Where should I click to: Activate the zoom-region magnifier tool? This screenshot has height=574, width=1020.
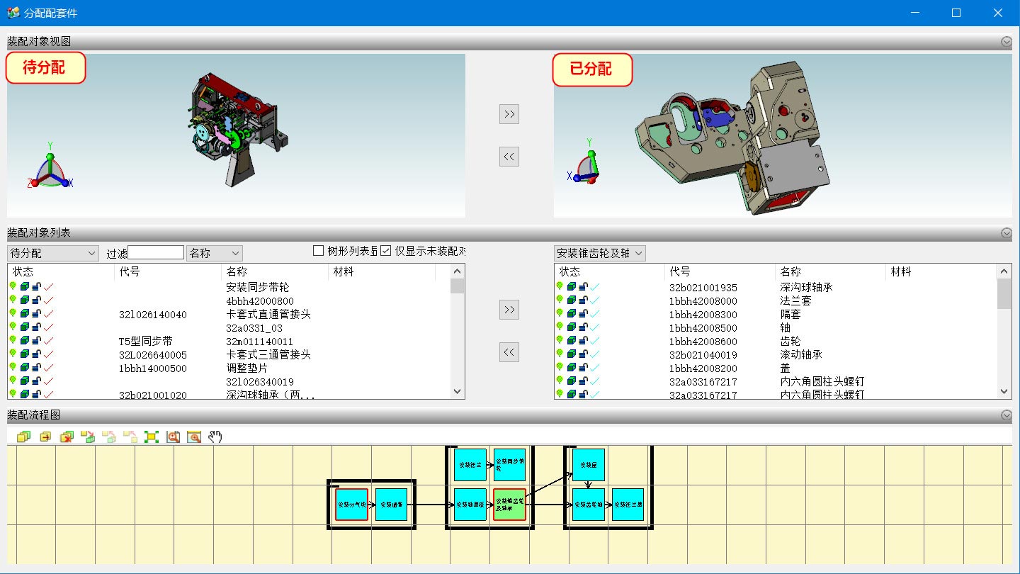[173, 437]
